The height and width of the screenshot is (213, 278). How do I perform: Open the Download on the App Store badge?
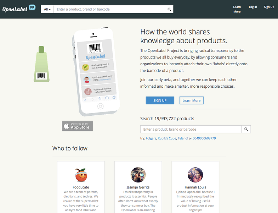click(x=77, y=126)
